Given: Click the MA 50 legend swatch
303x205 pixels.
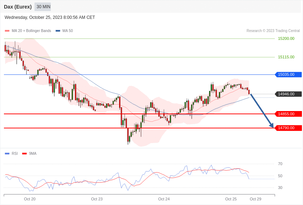Looking at the screenshot, I should tap(58, 31).
